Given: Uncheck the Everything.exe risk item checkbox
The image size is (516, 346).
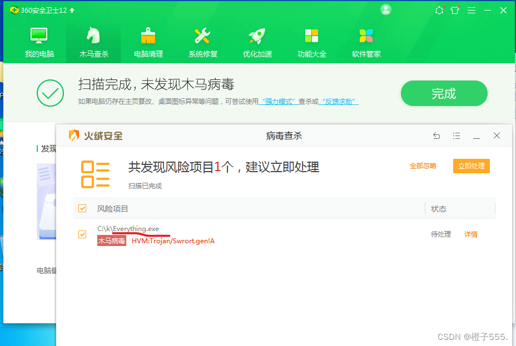Looking at the screenshot, I should [x=82, y=234].
